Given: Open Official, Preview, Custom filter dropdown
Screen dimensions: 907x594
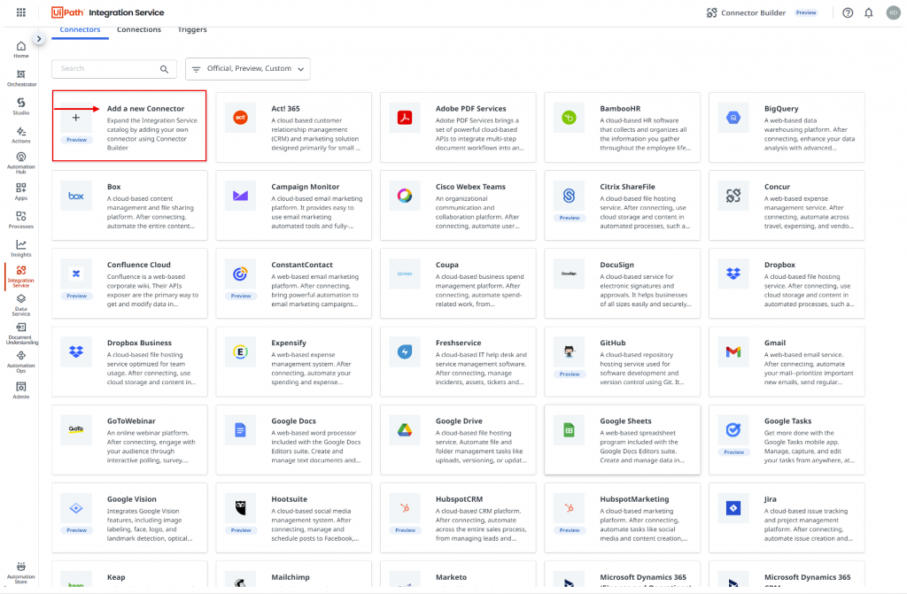Looking at the screenshot, I should [x=248, y=69].
